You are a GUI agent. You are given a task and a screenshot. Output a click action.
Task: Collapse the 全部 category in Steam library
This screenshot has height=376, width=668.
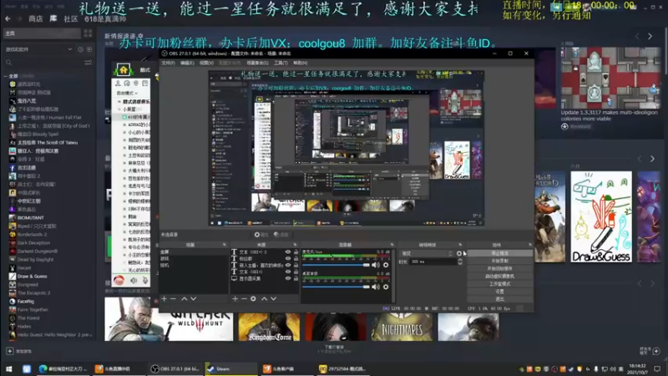(x=6, y=76)
